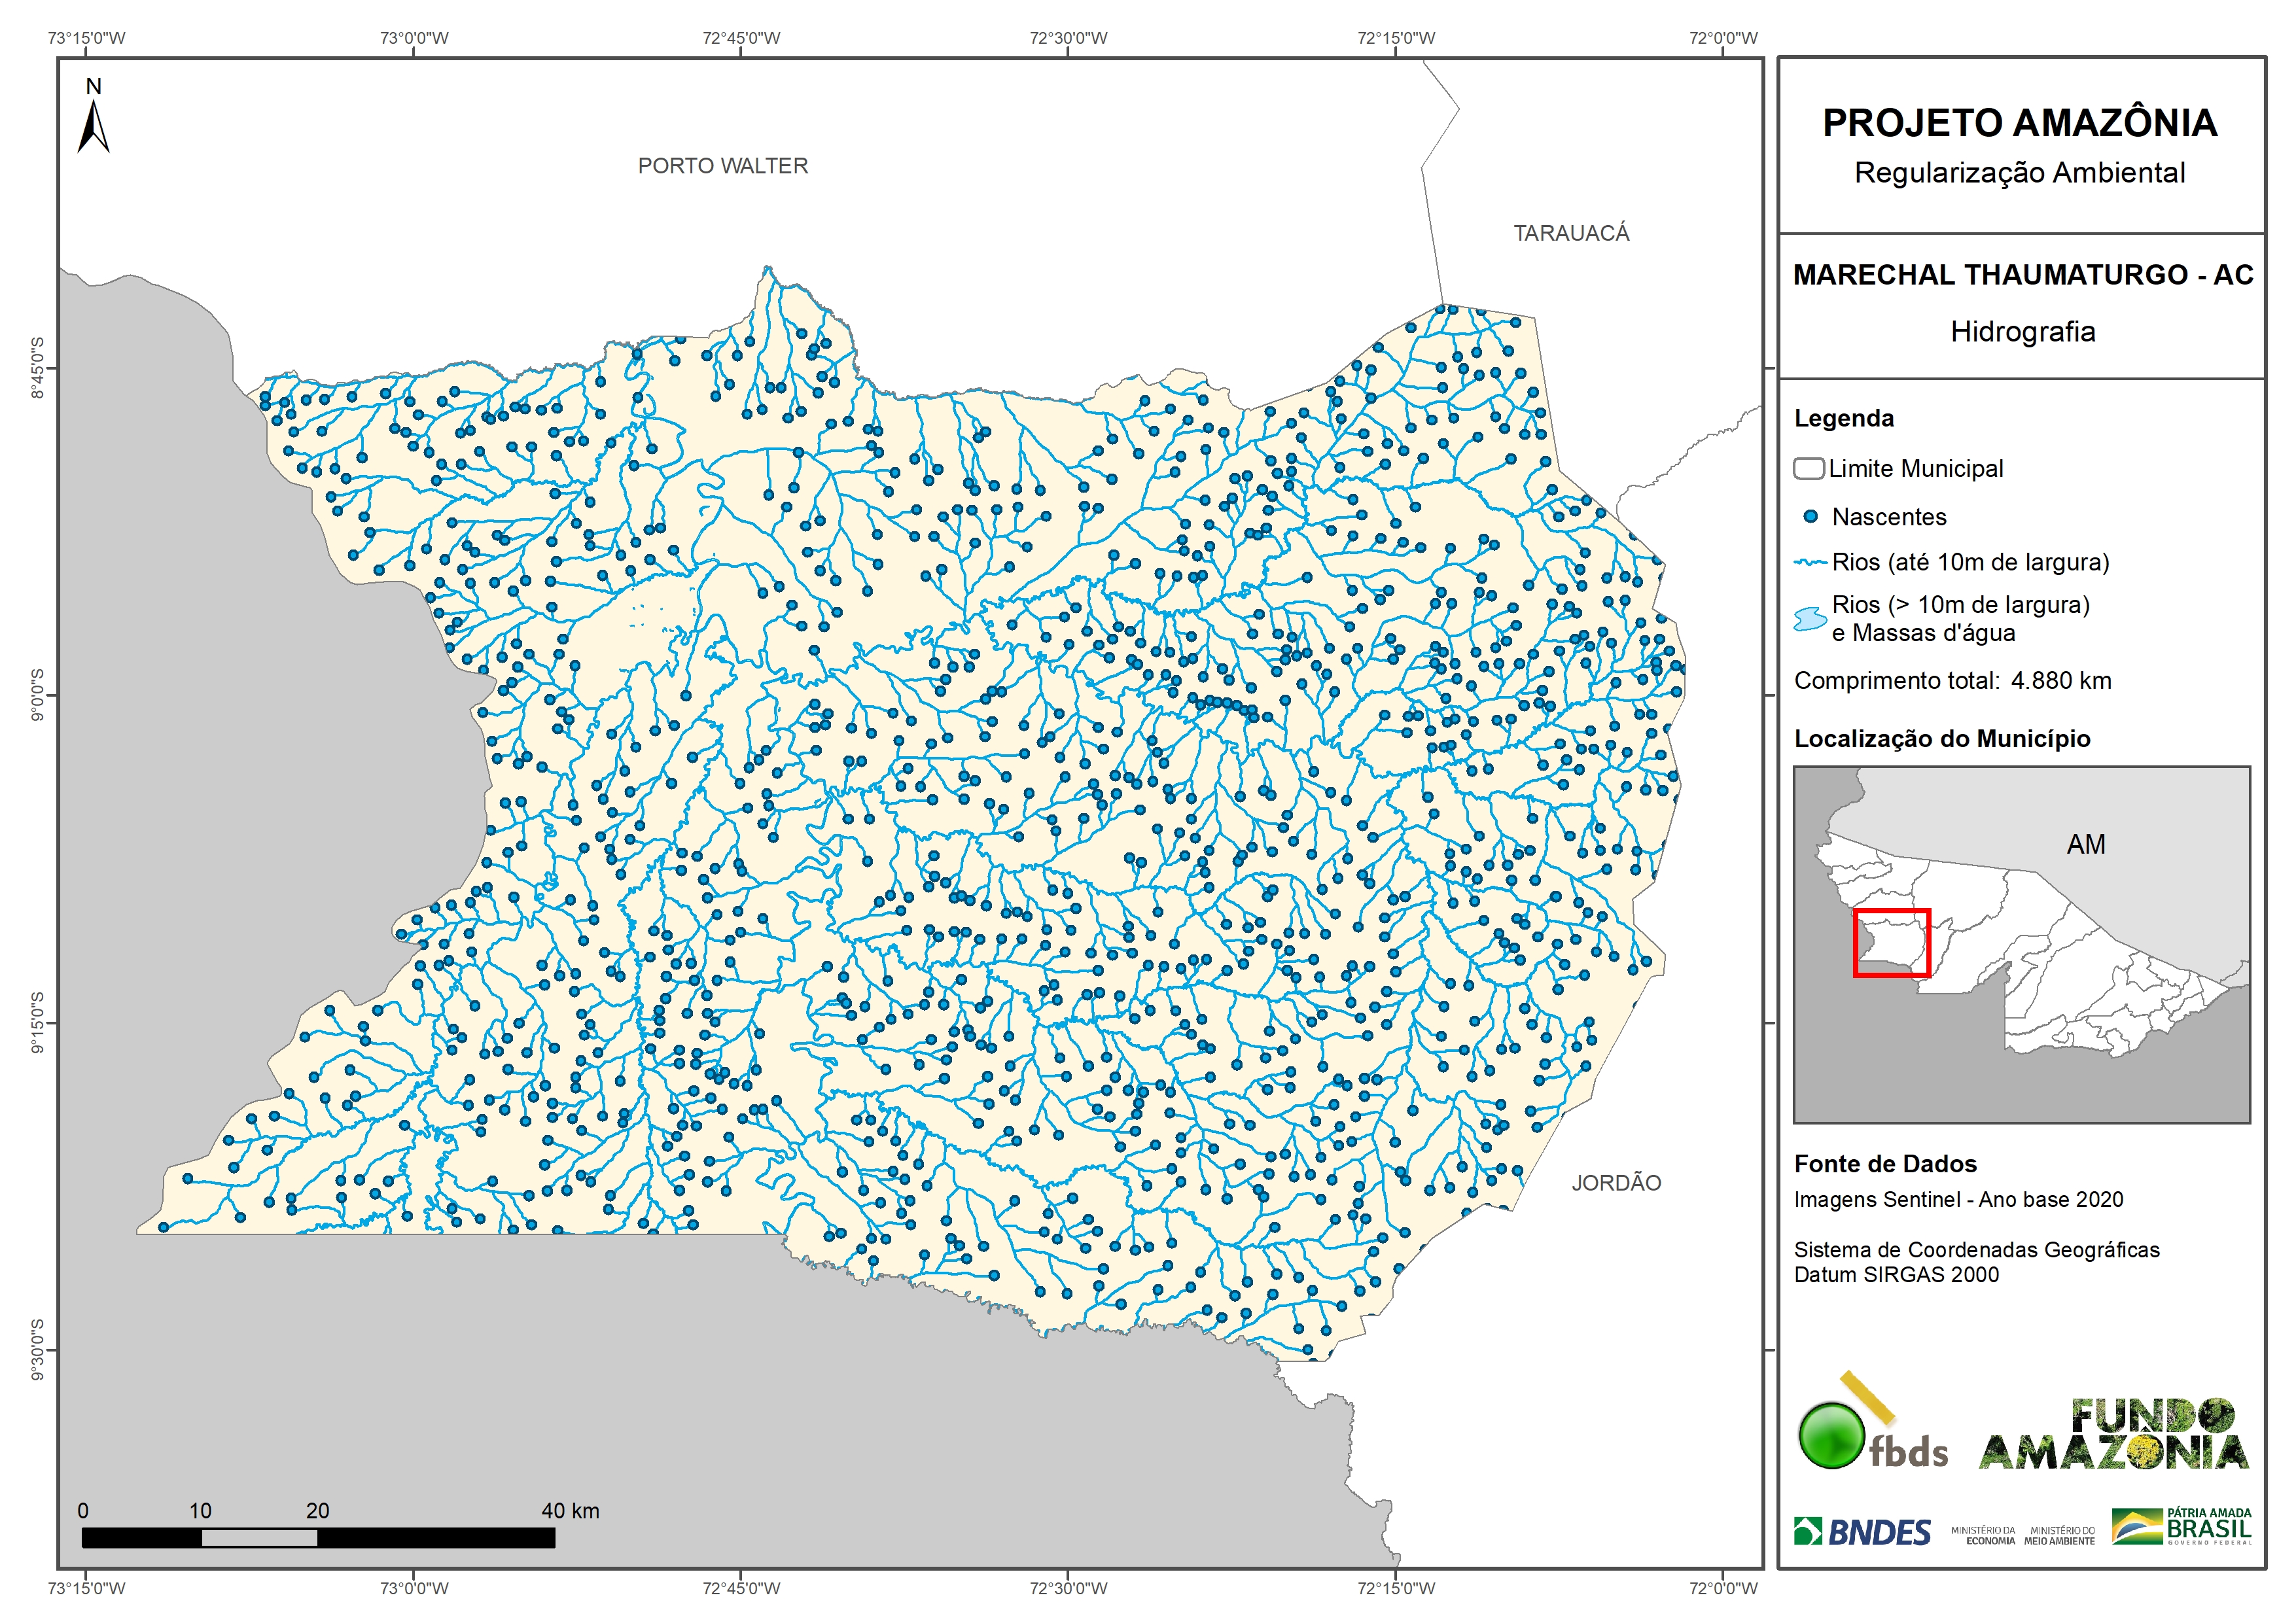Screen dimensions: 2296x1623
Task: Click the Limite Municipal legend symbol
Action: (x=1808, y=468)
